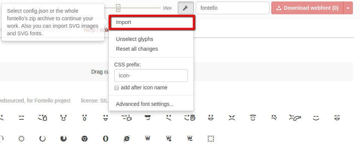This screenshot has height=158, width=363.
Task: Select the devil face emoticon glyph
Action: point(64,118)
